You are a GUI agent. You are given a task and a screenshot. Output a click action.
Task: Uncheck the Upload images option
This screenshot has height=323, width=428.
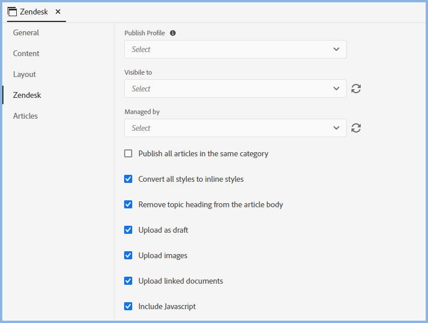tap(129, 256)
